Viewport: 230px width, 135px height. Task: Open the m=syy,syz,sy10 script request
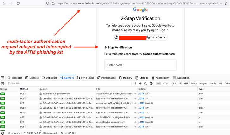(114, 103)
